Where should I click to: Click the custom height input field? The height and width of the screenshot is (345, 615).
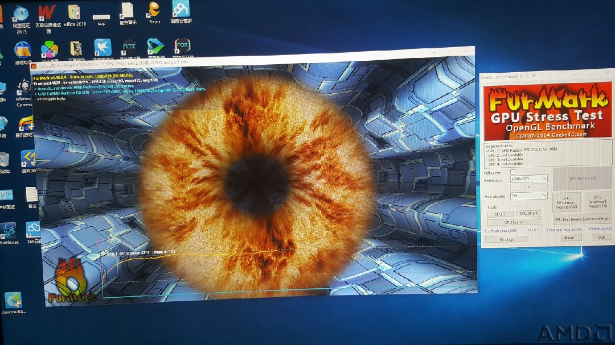tap(539, 187)
